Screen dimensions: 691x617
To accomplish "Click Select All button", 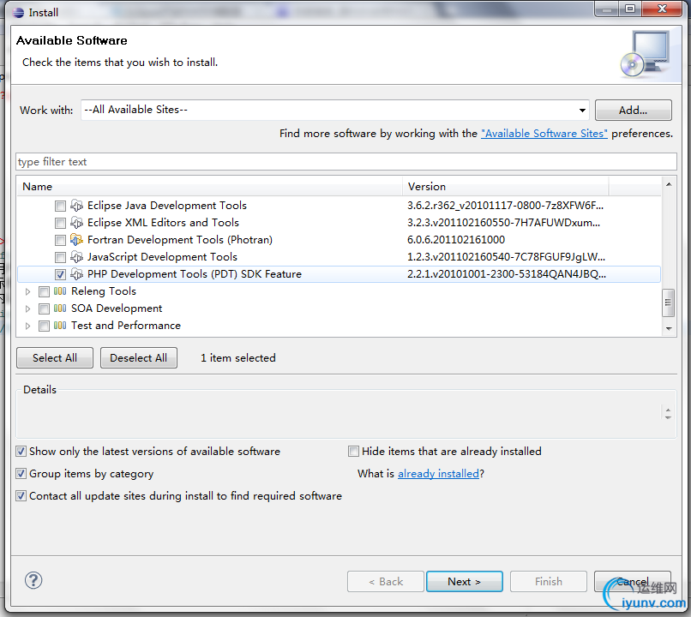I will pyautogui.click(x=55, y=357).
